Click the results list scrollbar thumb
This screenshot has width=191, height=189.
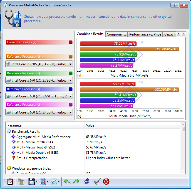tap(183, 129)
